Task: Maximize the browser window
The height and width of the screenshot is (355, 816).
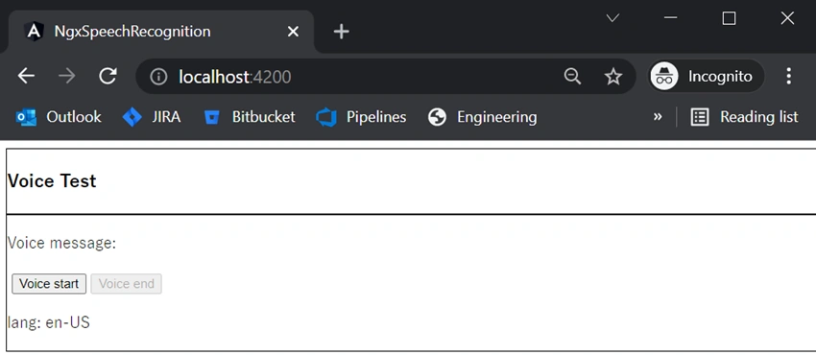Action: tap(729, 18)
